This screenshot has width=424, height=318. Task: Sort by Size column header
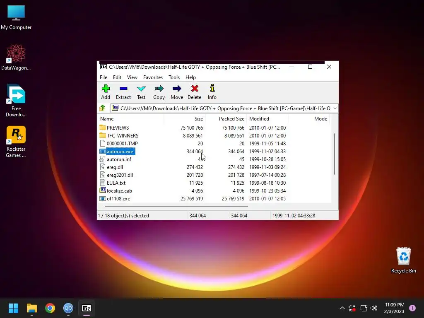185,119
